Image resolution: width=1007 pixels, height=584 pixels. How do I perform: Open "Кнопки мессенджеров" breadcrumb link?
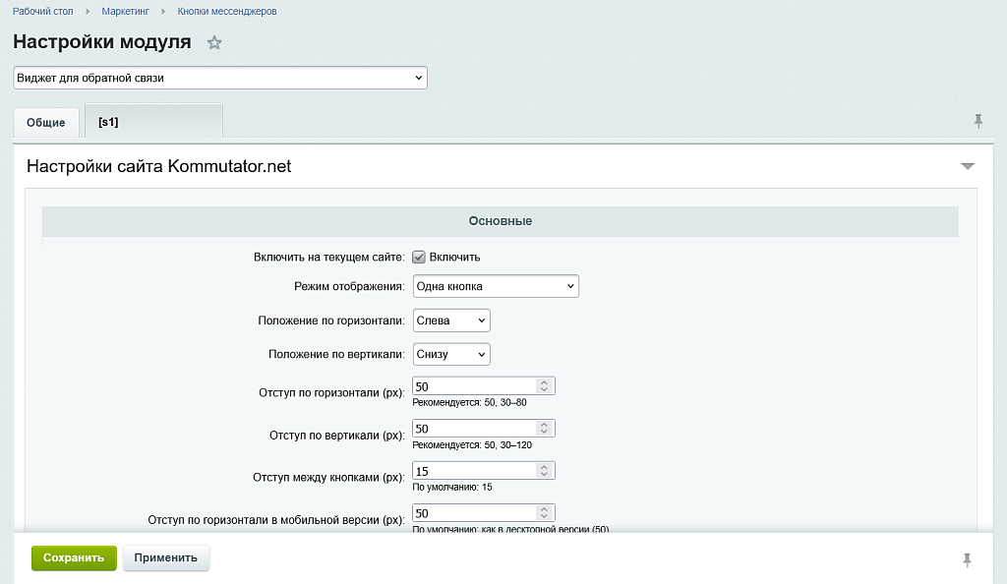(x=226, y=12)
